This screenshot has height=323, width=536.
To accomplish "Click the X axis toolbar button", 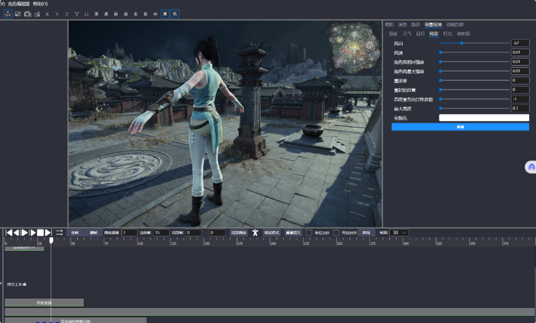I will point(47,13).
